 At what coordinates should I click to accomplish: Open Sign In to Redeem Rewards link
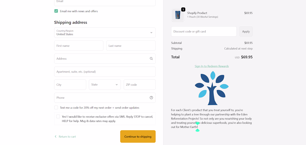click(212, 66)
